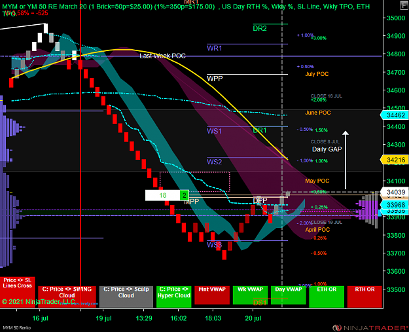Viewport: 409px width, 332px height.
Task: Click the +2.00% green percentage label
Action: (x=319, y=100)
